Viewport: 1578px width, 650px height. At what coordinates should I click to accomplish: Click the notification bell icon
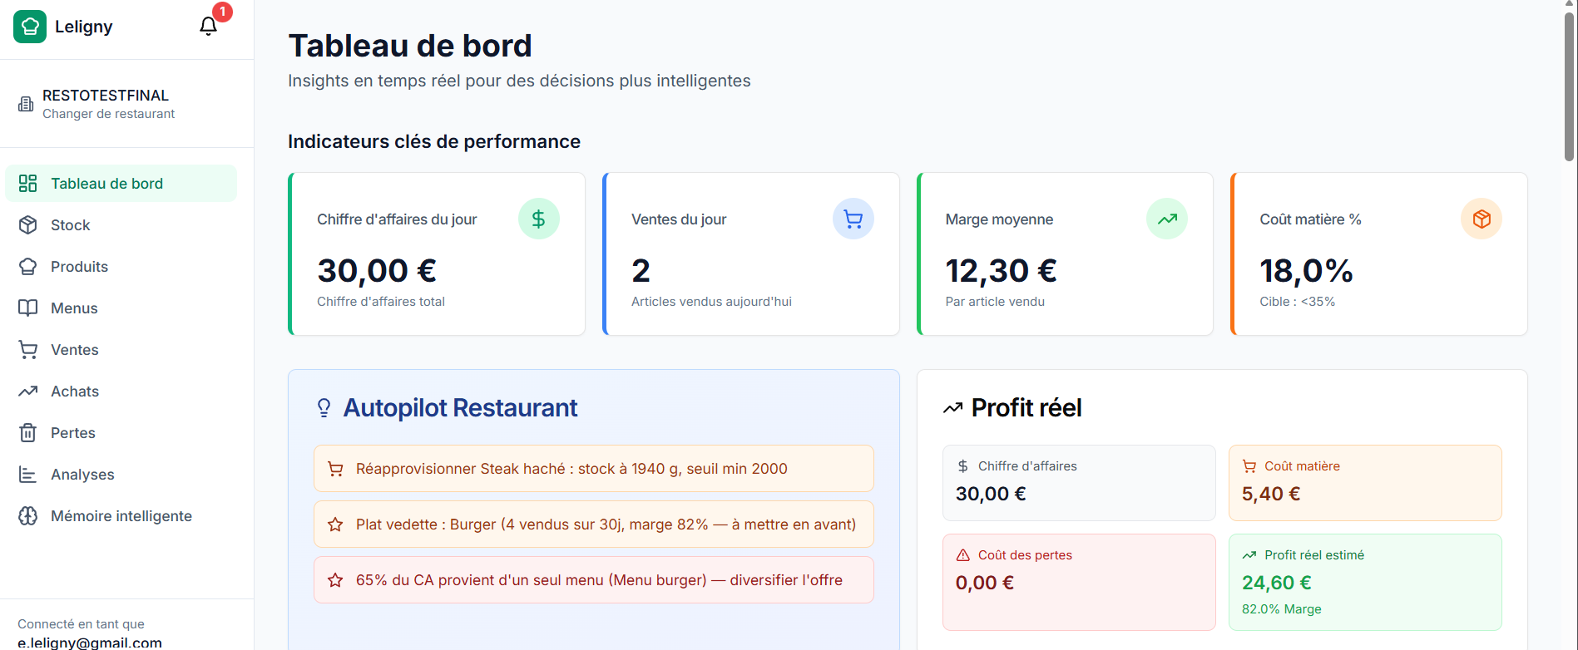point(208,27)
